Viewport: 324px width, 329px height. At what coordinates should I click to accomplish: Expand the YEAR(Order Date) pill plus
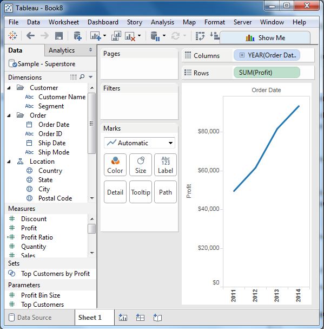click(x=242, y=55)
